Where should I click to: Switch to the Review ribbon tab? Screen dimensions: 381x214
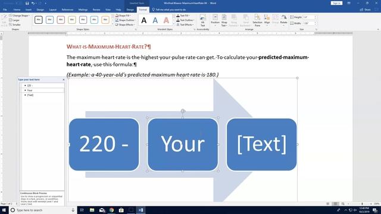pos(96,10)
